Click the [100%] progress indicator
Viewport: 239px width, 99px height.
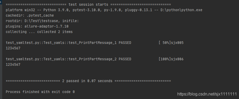165,59
